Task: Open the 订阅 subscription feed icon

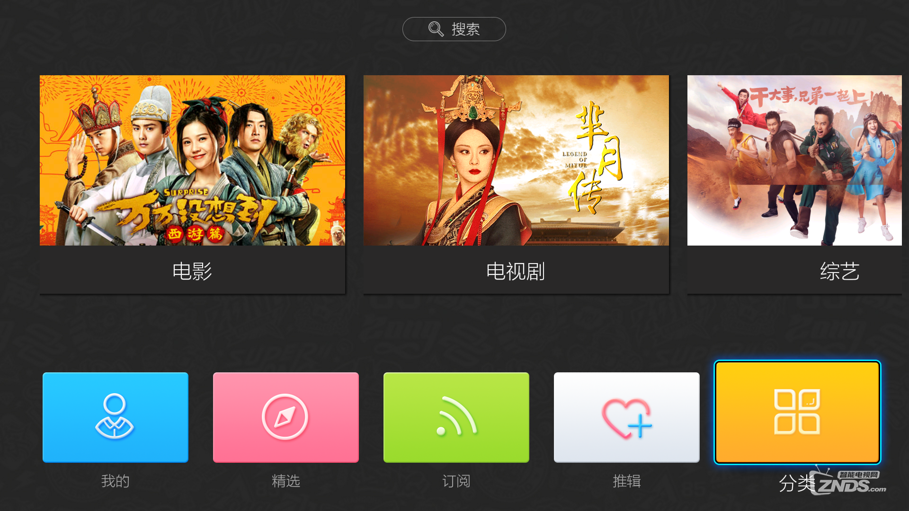Action: tap(456, 417)
